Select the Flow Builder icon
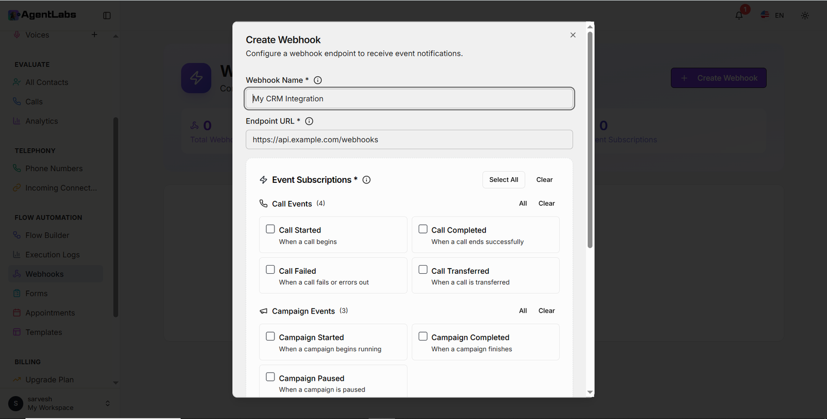The height and width of the screenshot is (419, 827). tap(17, 235)
